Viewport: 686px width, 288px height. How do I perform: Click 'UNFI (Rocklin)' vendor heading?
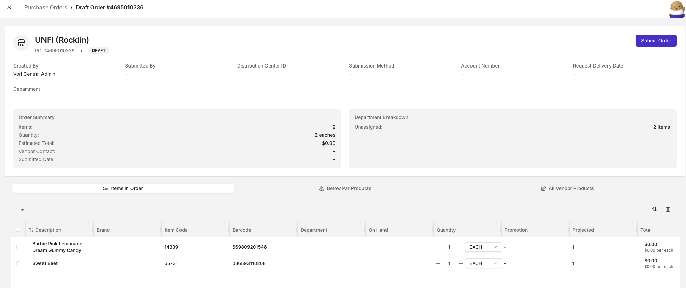click(62, 40)
